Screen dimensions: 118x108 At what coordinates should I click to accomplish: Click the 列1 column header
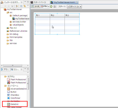click(x=42, y=15)
